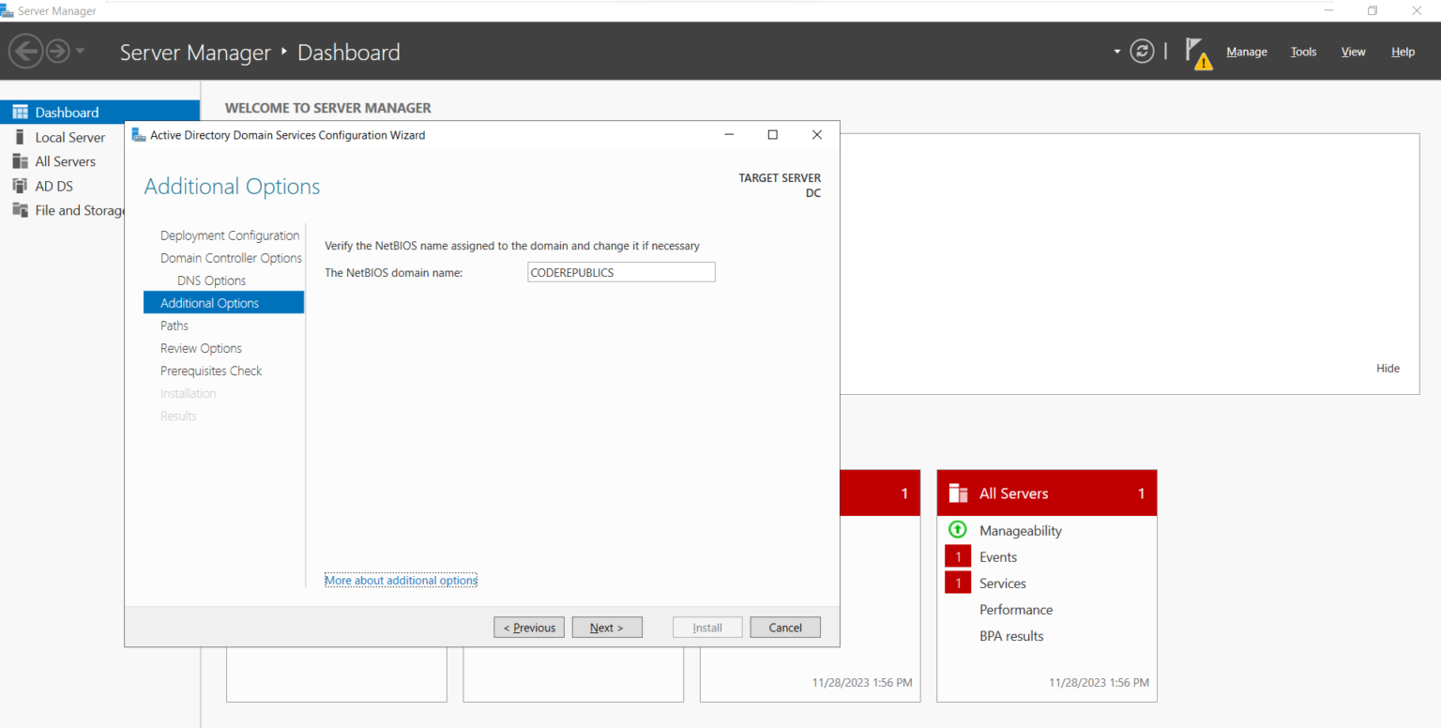Click the back navigation arrow
Viewport: 1441px width, 728px height.
tap(26, 50)
